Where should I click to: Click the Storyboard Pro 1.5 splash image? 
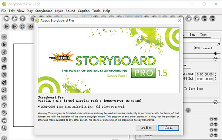pos(108,60)
